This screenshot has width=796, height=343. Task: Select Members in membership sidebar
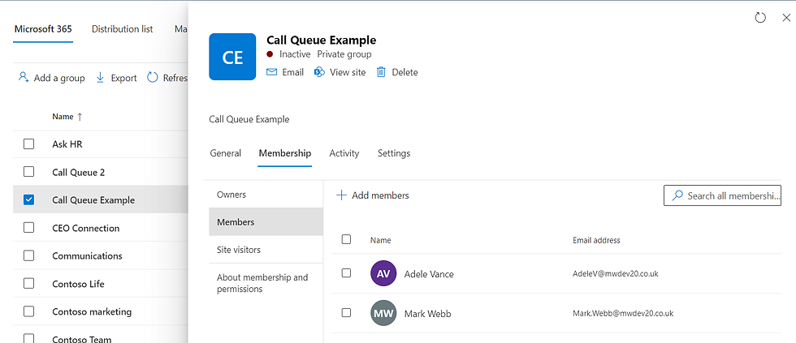[x=266, y=222]
